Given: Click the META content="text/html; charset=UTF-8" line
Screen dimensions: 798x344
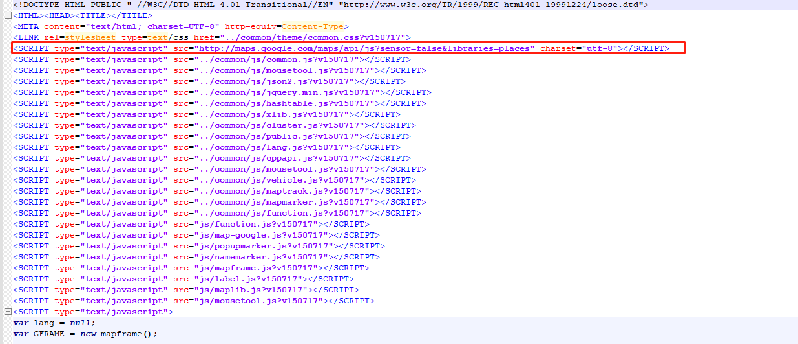Looking at the screenshot, I should (x=181, y=27).
